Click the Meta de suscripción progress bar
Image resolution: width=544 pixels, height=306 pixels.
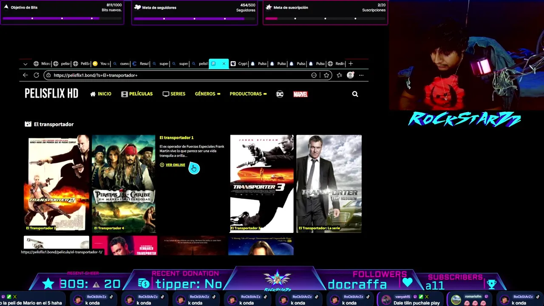325,18
